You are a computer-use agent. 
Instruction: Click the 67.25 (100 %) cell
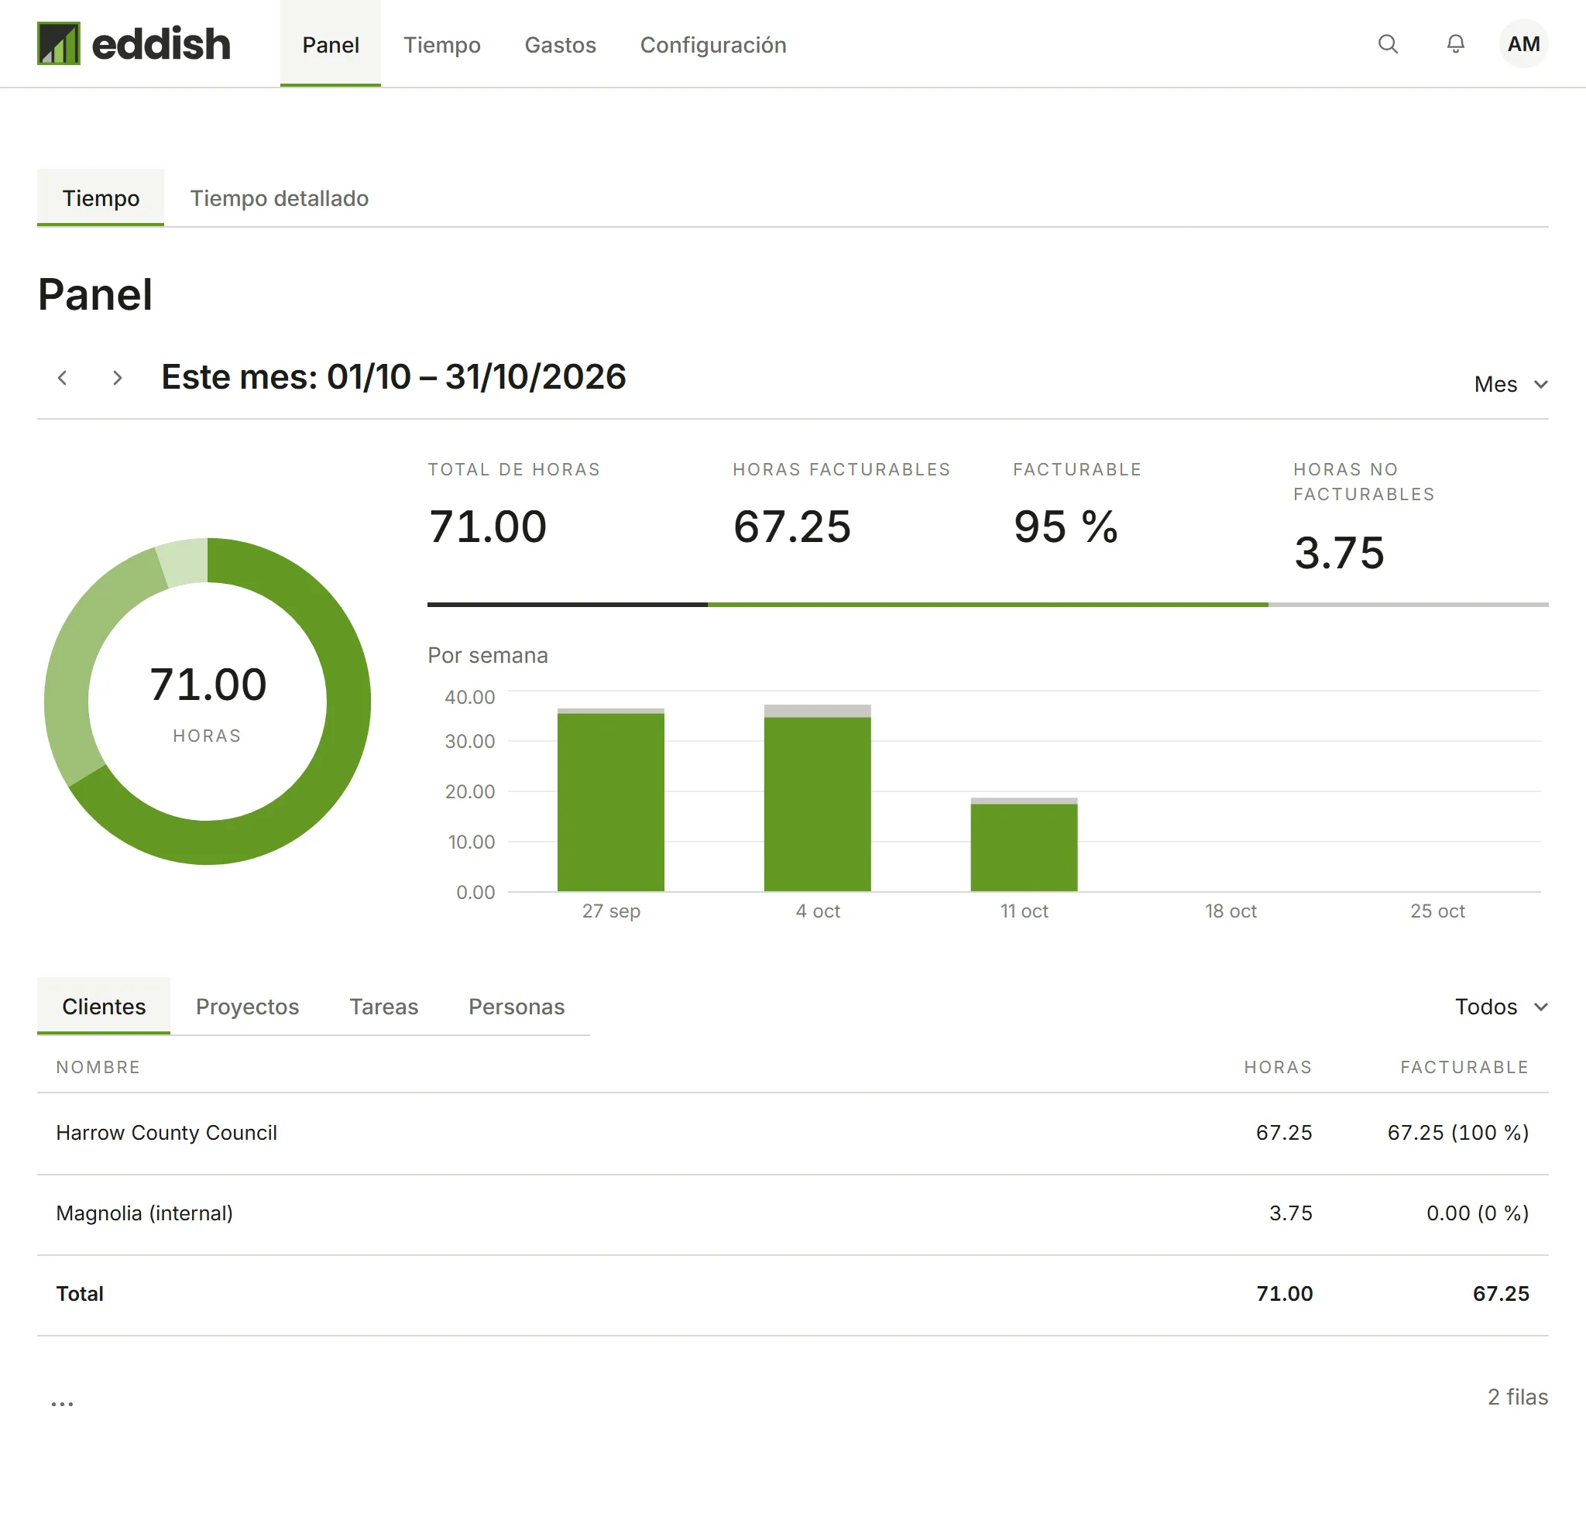coord(1457,1132)
